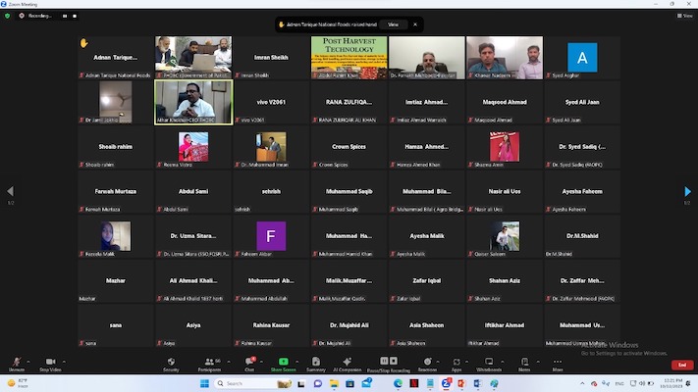Launch the AI Companion
This screenshot has height=392, width=698.
[x=348, y=364]
